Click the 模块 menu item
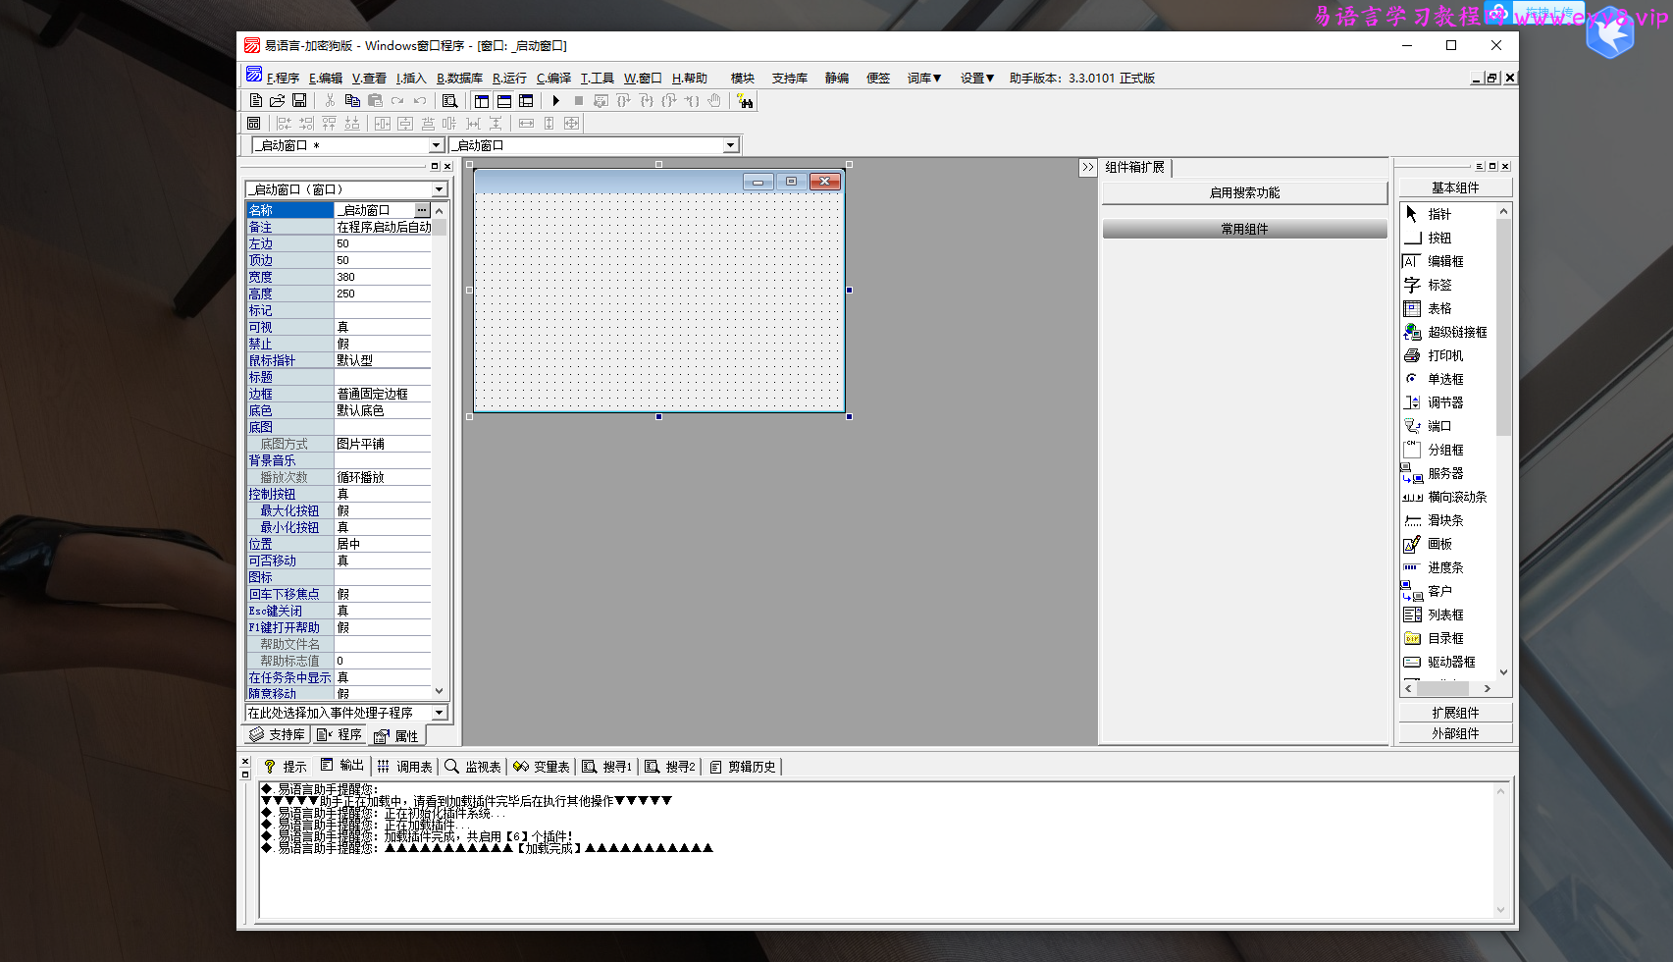 pyautogui.click(x=743, y=78)
